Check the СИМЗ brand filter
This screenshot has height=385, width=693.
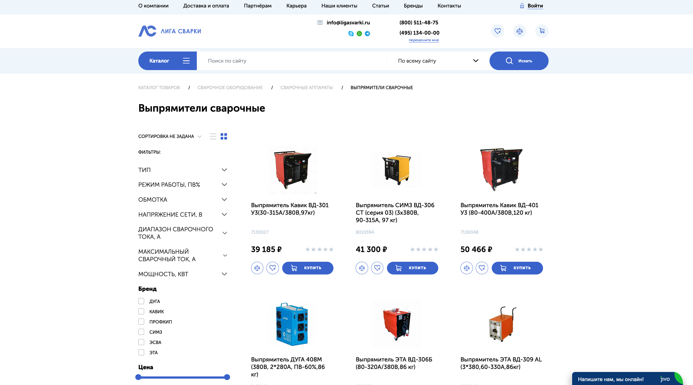141,332
